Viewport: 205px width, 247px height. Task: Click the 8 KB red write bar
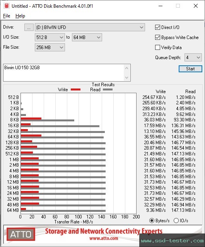31,119
